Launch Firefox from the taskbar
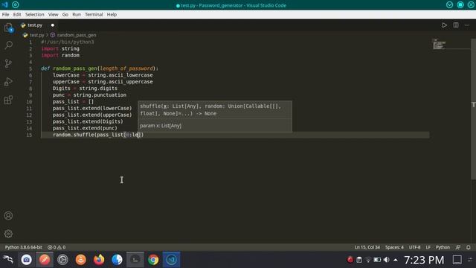Image resolution: width=476 pixels, height=268 pixels. (99, 260)
